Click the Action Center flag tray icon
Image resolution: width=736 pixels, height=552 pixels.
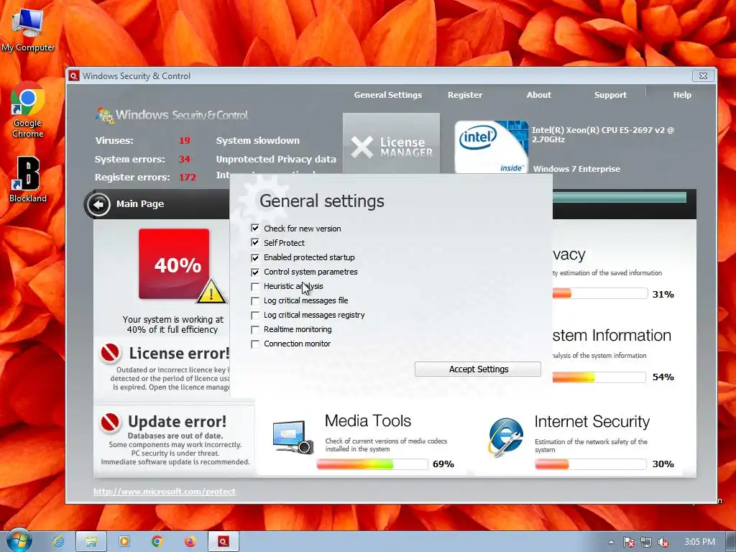(628, 542)
